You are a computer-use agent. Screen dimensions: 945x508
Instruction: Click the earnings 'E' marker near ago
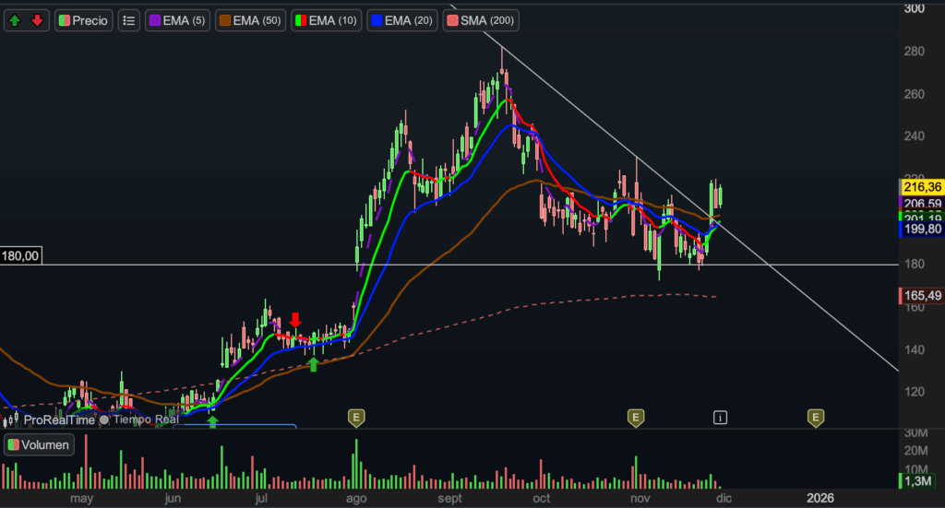[356, 418]
